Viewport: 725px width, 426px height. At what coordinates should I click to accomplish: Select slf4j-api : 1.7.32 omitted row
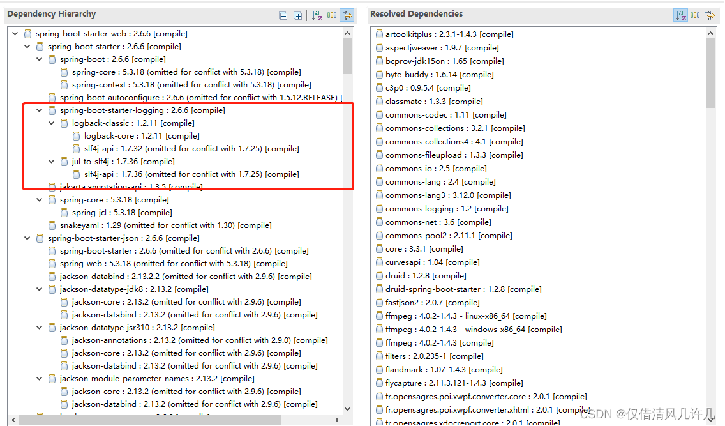tap(191, 149)
